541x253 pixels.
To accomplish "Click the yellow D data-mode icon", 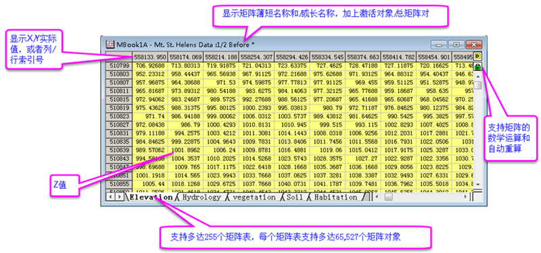I will (478, 56).
